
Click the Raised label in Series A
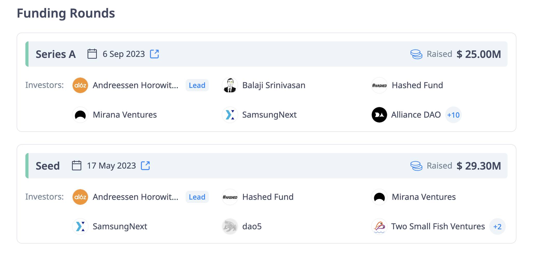439,54
